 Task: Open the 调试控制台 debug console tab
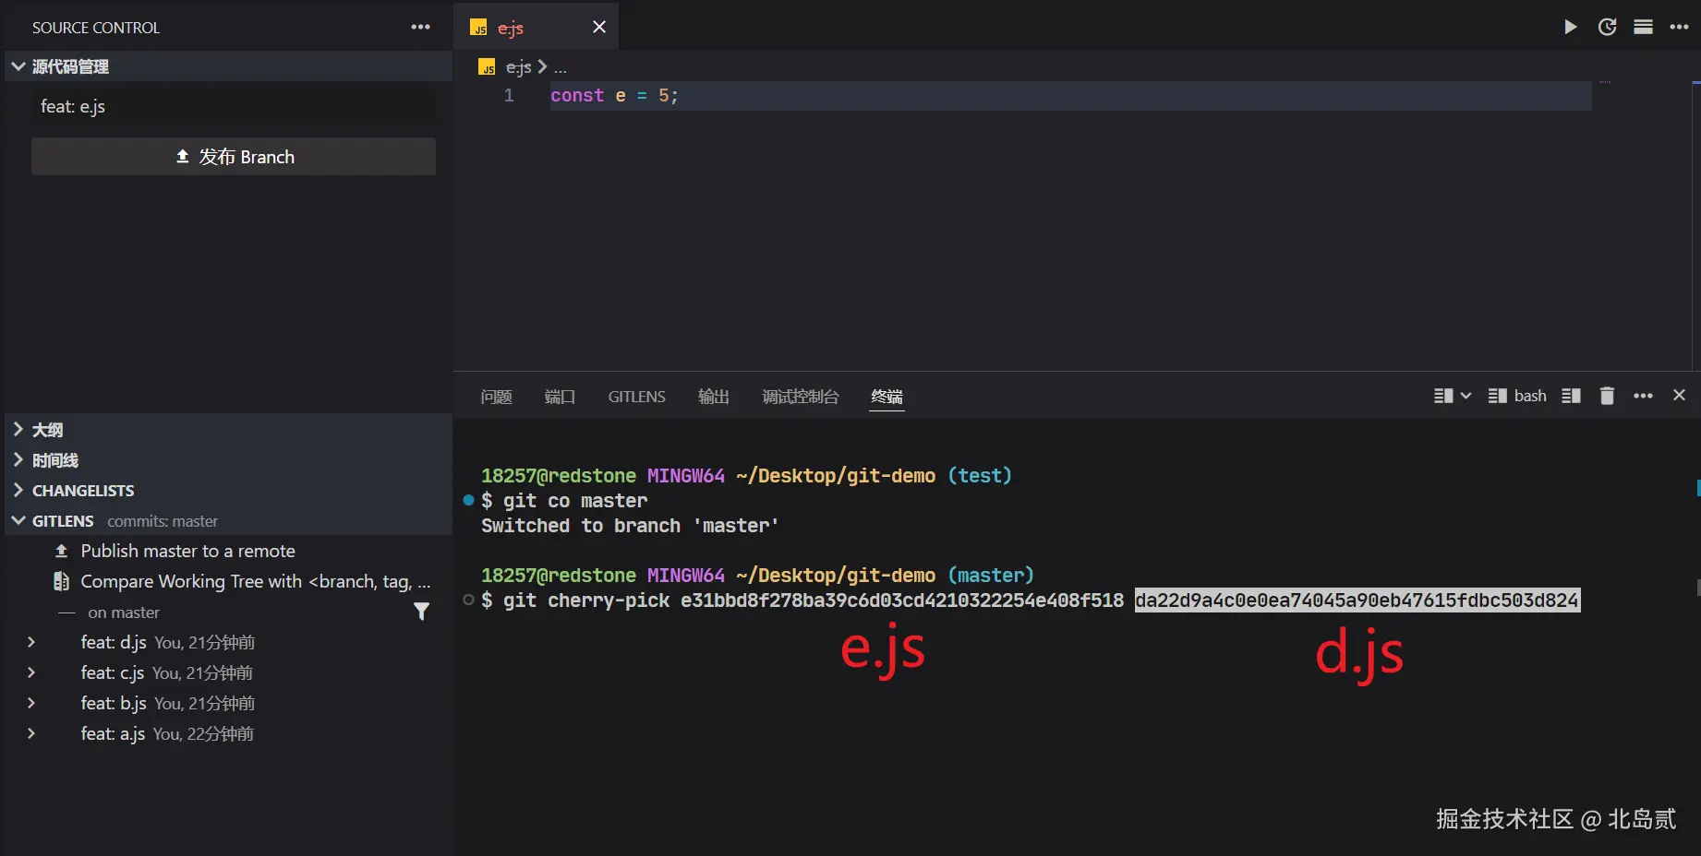click(801, 397)
